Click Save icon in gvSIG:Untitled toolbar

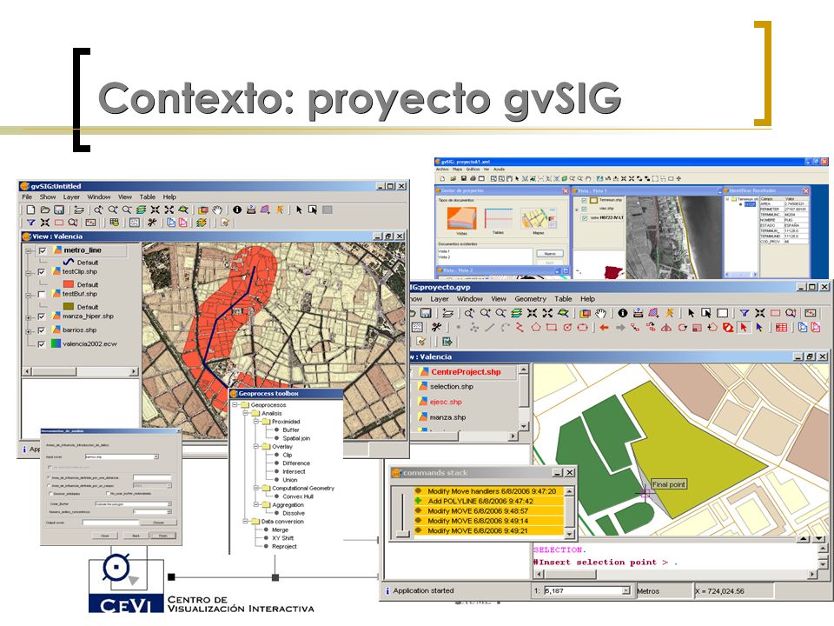(x=59, y=210)
